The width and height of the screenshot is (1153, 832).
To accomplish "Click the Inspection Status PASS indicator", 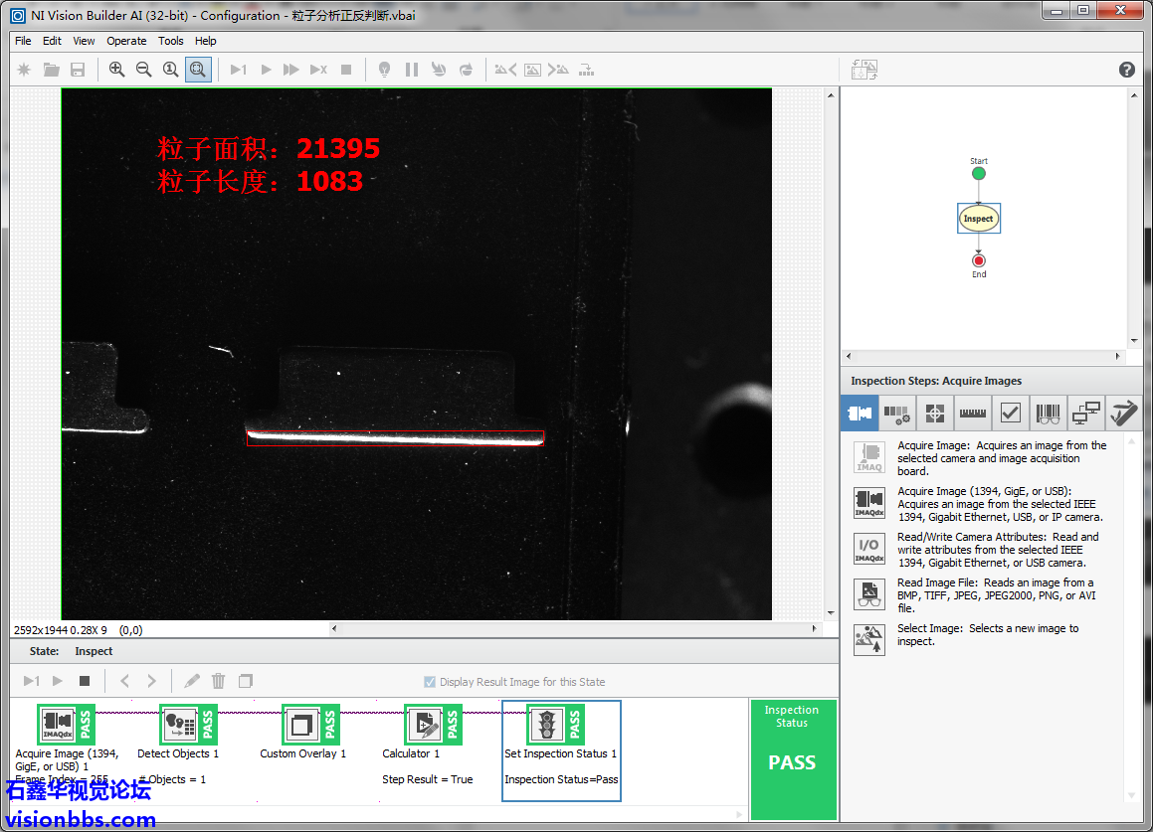I will click(x=792, y=761).
